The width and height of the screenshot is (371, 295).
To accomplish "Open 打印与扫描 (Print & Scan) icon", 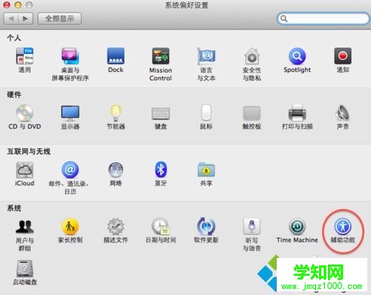I will click(x=297, y=113).
